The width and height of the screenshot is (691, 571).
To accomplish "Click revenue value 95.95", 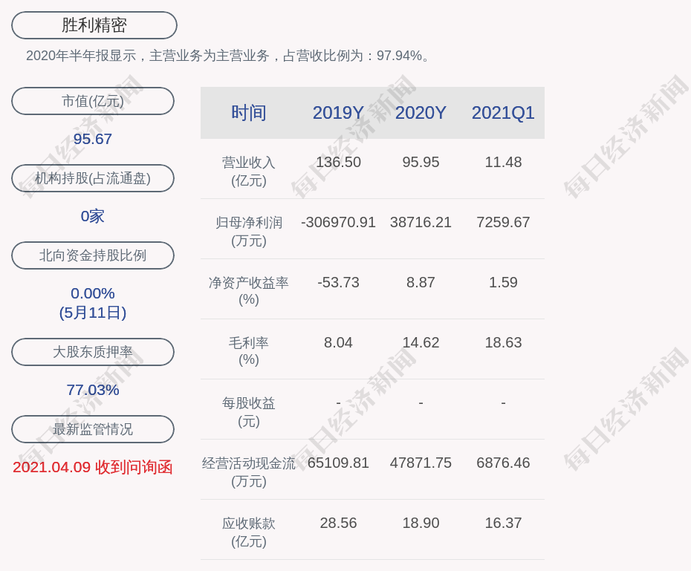I will tap(421, 162).
